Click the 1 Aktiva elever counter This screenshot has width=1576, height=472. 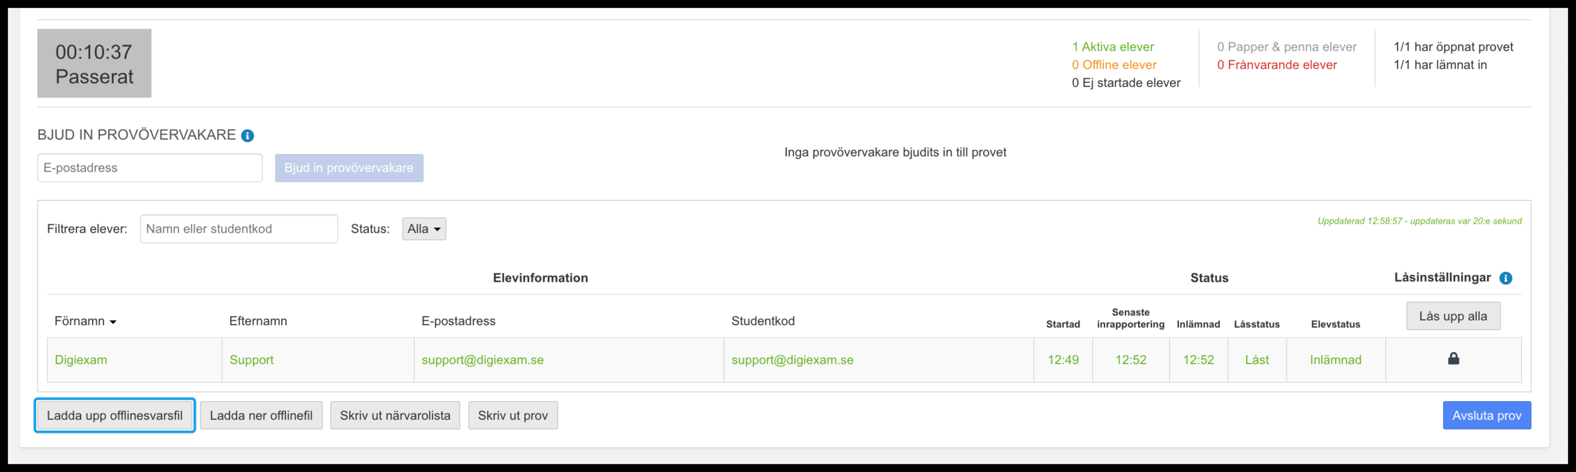tap(1113, 47)
